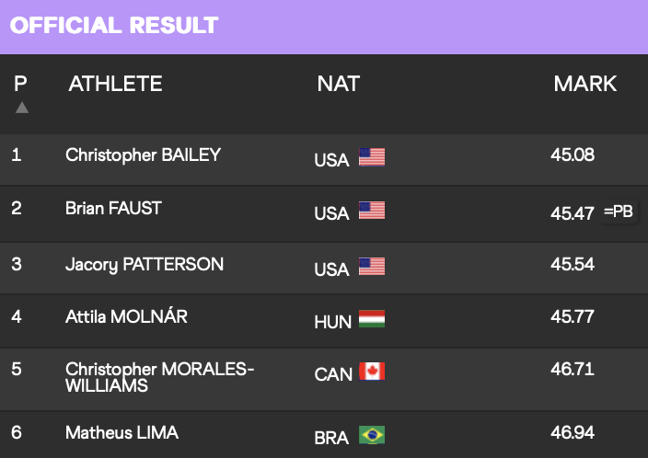Sort by the ATHLETE column header
Image resolution: width=648 pixels, height=458 pixels.
click(115, 84)
